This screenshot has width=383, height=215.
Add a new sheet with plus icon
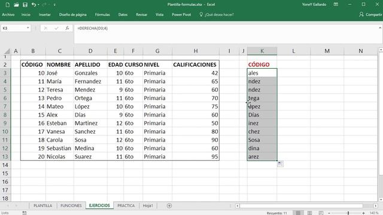pos(169,205)
